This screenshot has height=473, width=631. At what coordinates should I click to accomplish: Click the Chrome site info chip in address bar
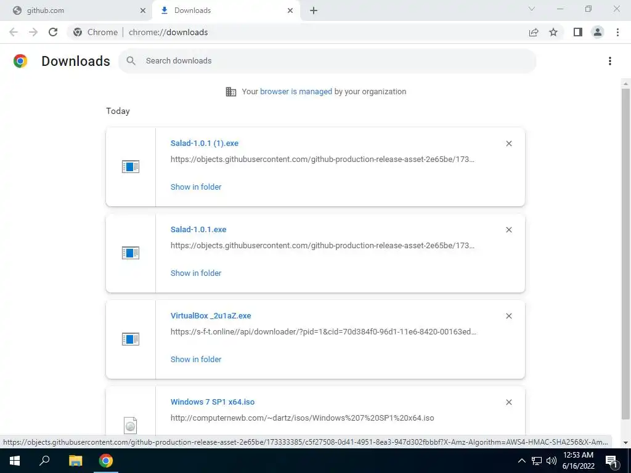click(96, 32)
